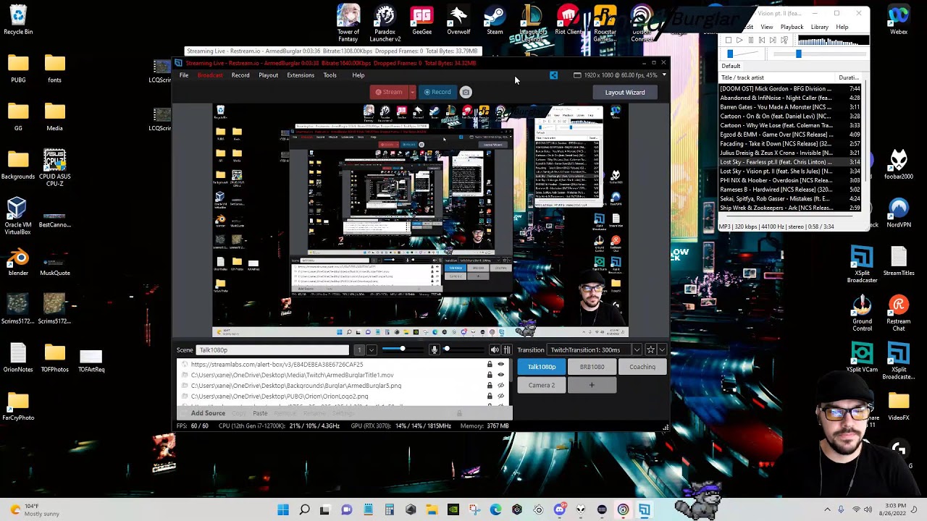Image resolution: width=927 pixels, height=521 pixels.
Task: Click the Record button
Action: click(x=437, y=92)
